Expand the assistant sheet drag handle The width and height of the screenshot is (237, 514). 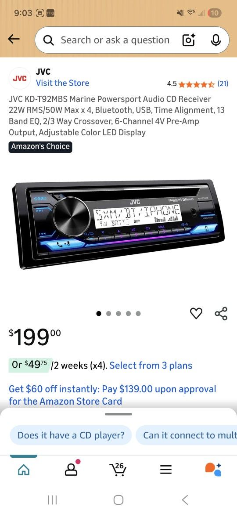point(118,414)
